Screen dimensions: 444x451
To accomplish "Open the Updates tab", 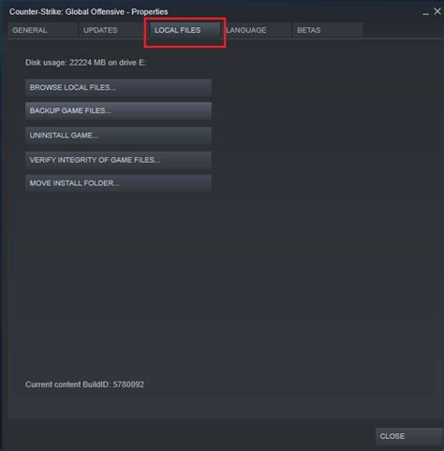I will pos(113,30).
